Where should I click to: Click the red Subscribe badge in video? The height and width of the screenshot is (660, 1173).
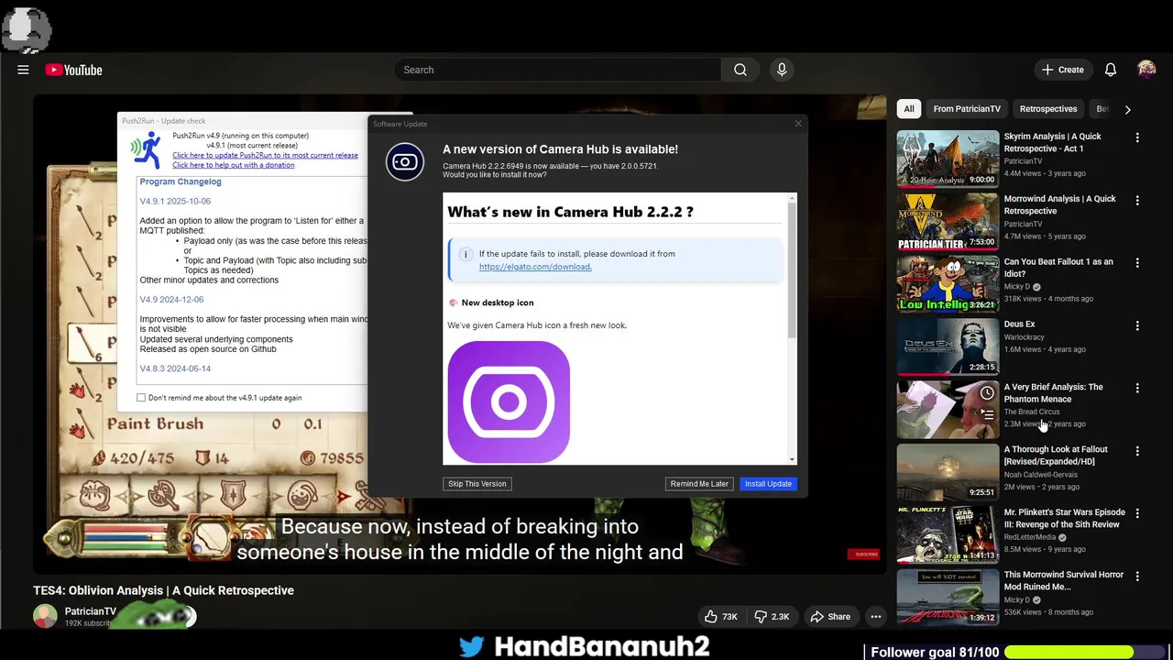pos(865,554)
